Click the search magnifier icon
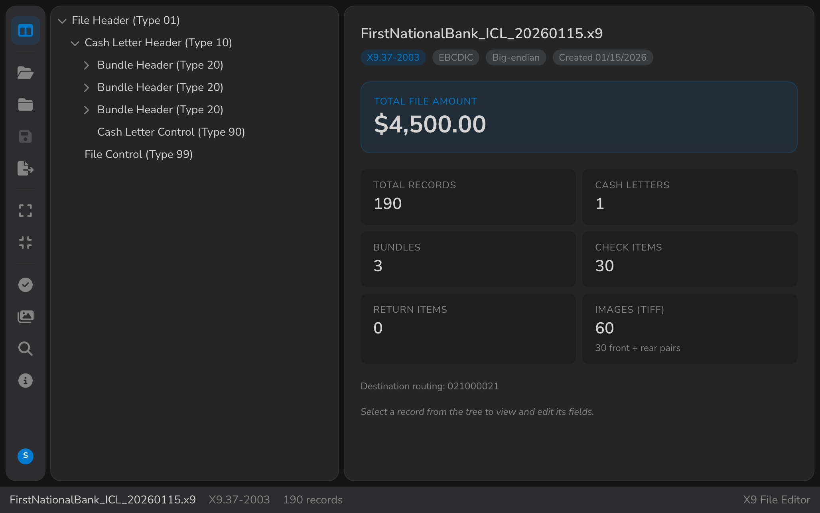 click(x=26, y=349)
